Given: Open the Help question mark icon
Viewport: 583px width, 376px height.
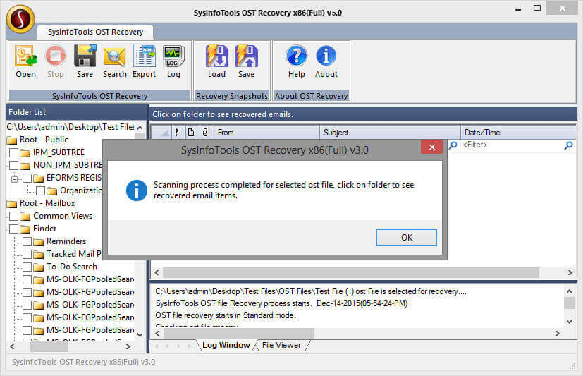Looking at the screenshot, I should (296, 56).
